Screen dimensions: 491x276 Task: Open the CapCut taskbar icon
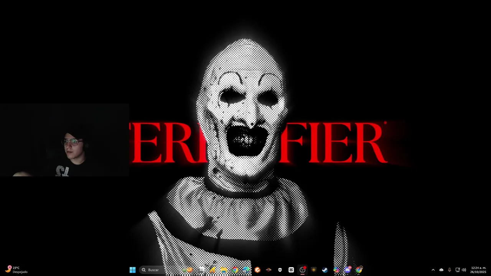tap(291, 270)
